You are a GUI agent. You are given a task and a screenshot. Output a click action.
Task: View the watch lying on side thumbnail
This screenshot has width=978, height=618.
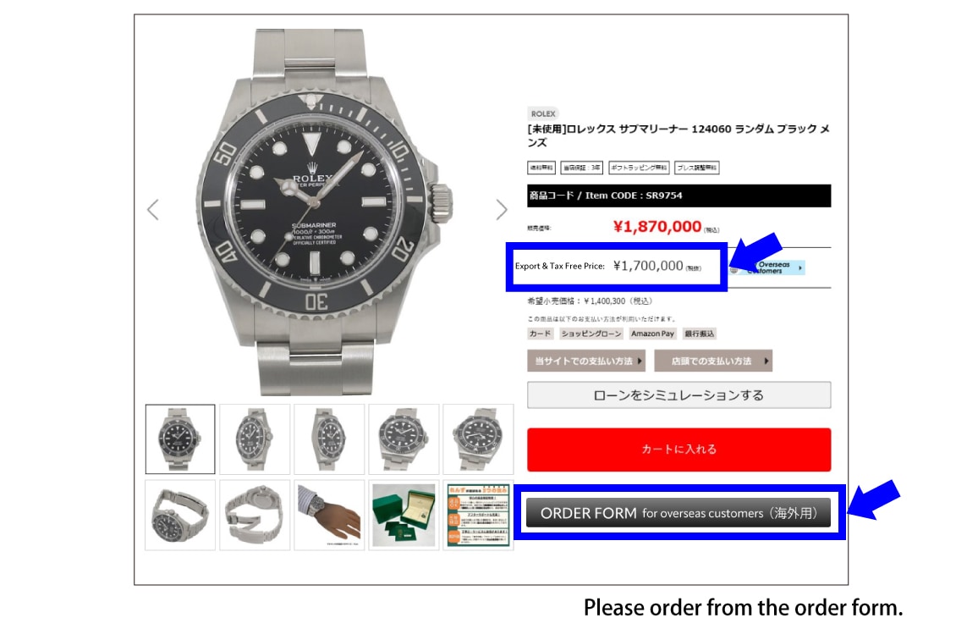pyautogui.click(x=180, y=515)
